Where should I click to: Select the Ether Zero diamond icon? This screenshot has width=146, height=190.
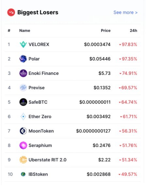pos(23,116)
